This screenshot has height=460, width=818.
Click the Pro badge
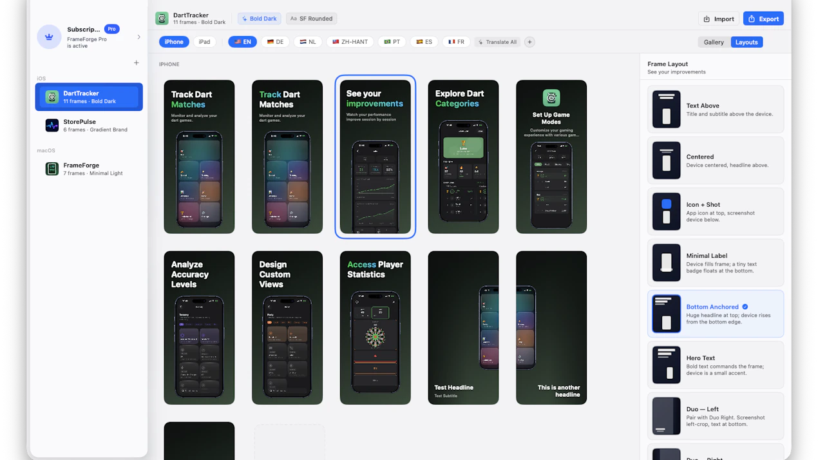click(x=112, y=29)
